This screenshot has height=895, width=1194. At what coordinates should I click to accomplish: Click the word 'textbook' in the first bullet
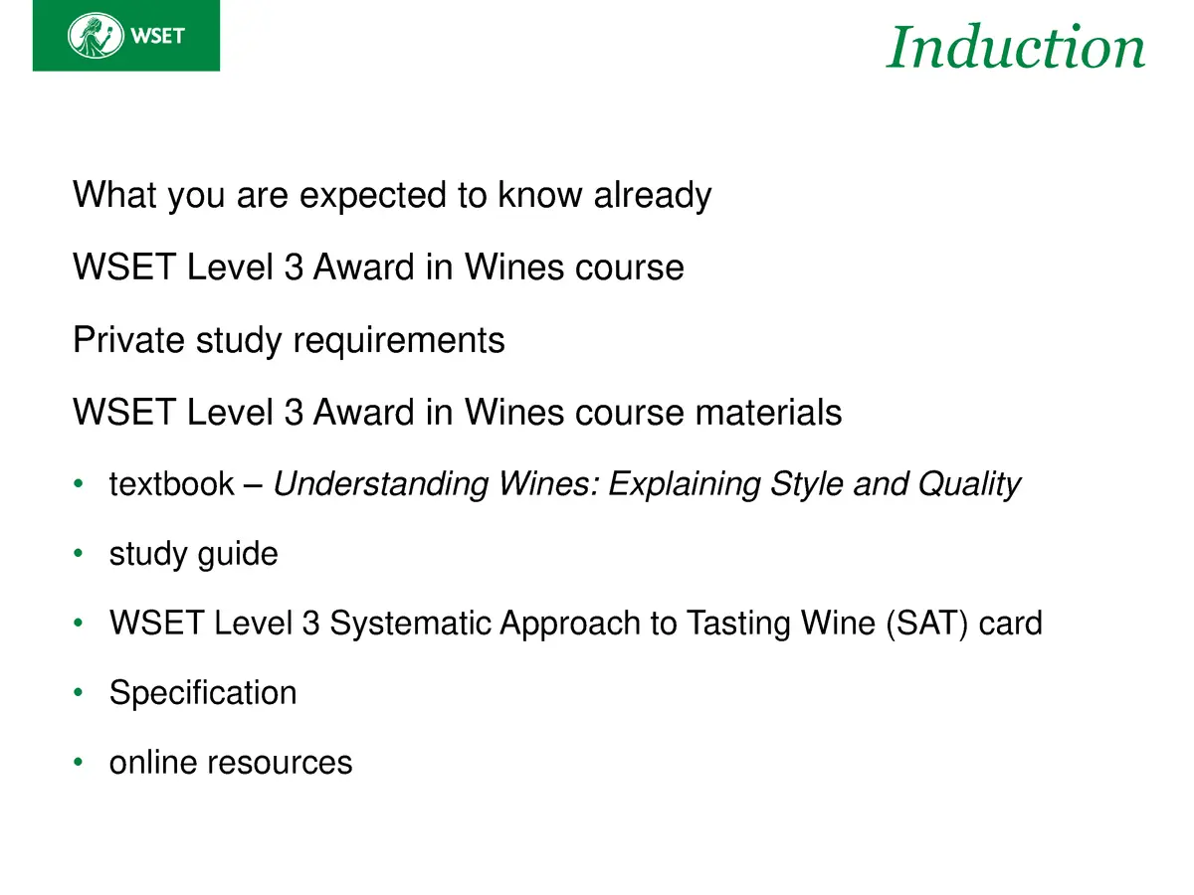click(x=171, y=484)
